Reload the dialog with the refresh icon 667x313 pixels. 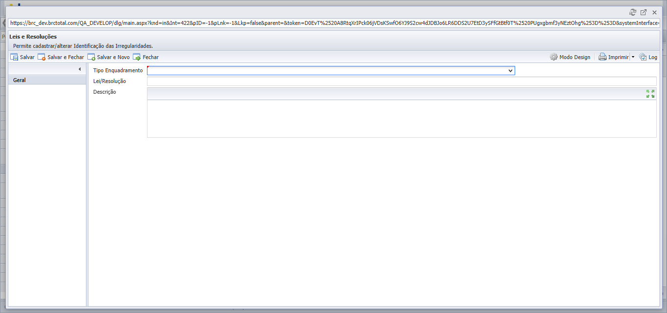click(x=633, y=12)
